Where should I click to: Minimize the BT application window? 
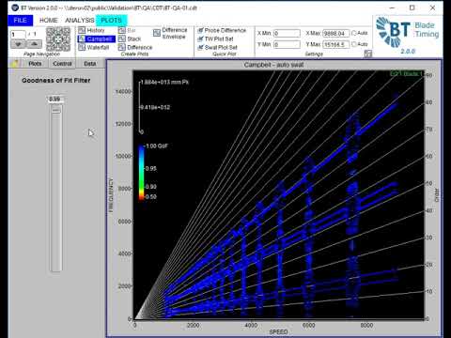pyautogui.click(x=392, y=8)
